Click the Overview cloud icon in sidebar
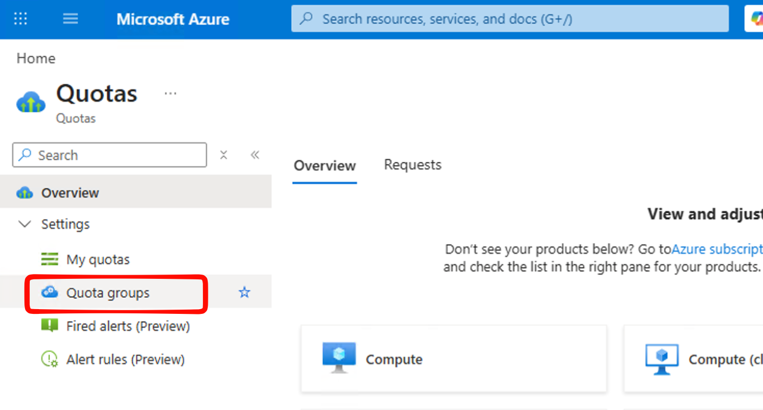This screenshot has height=410, width=763. pos(24,192)
